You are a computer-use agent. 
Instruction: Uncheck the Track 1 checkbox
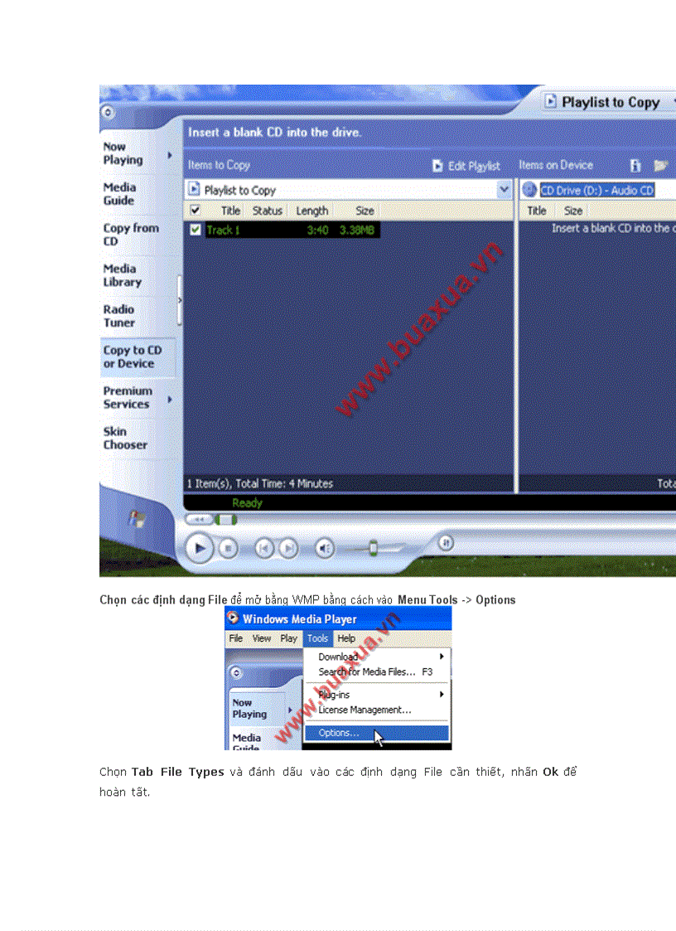tap(196, 227)
